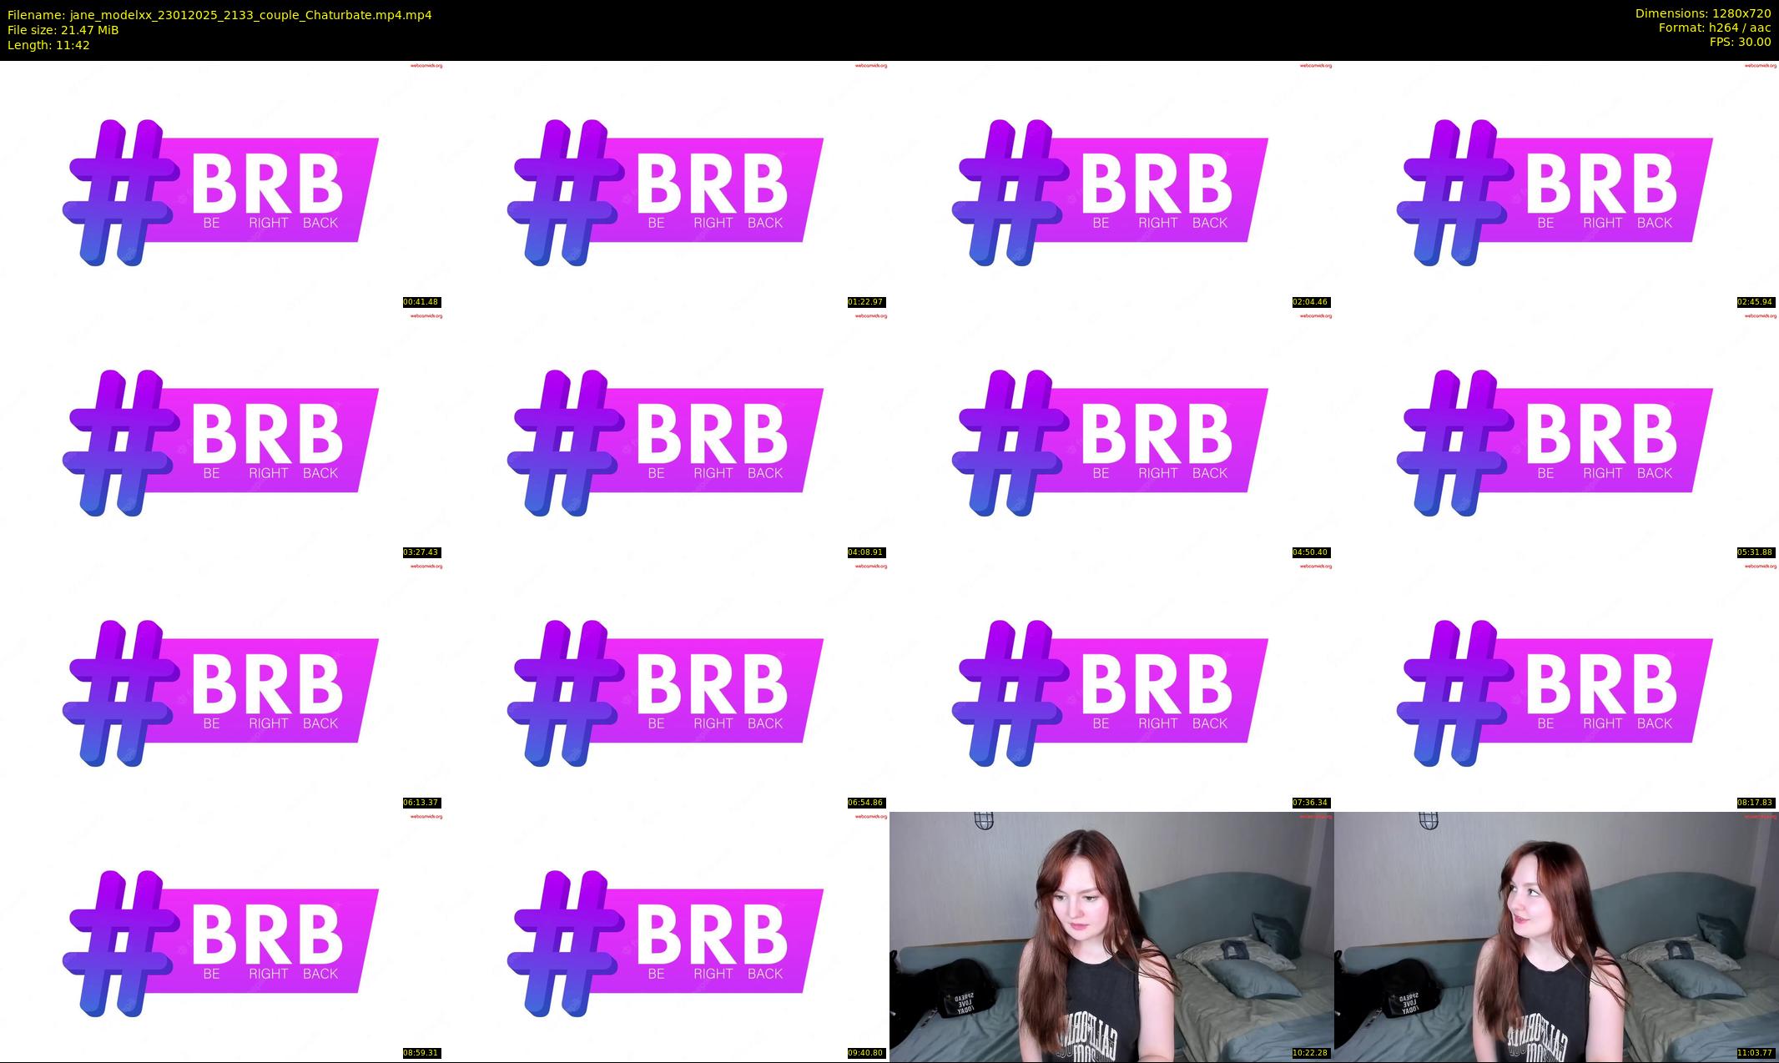Click the thumbnail at timestamp 00:41.48
Screen dimensions: 1779x1063
coord(222,185)
